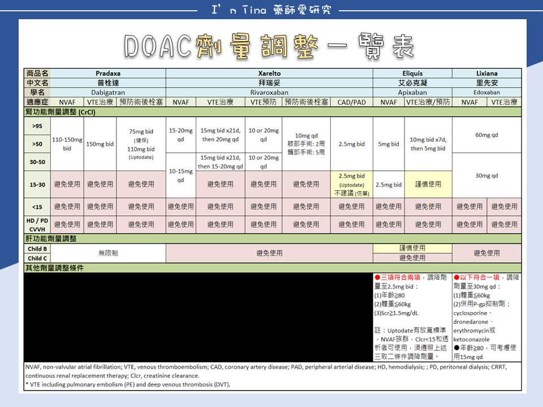The height and width of the screenshot is (407, 543).
Task: Select the Child C row label
Action: point(36,258)
